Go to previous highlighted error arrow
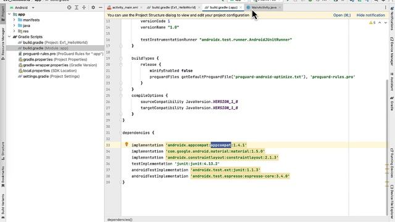 click(380, 23)
